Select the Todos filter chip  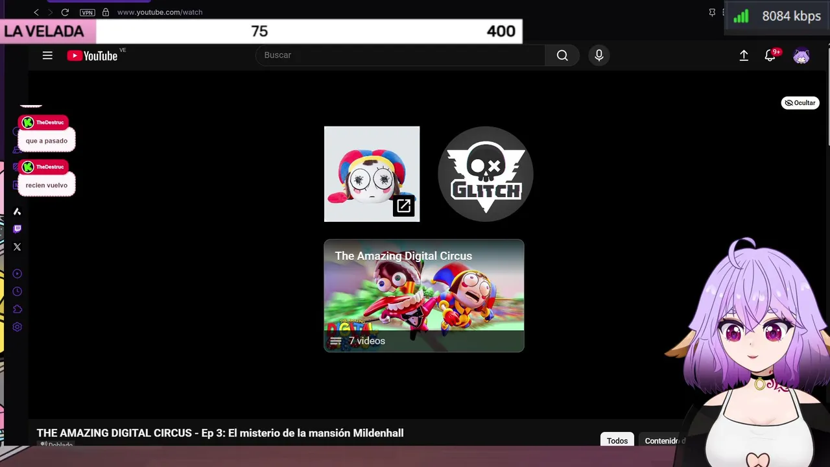[x=617, y=440]
